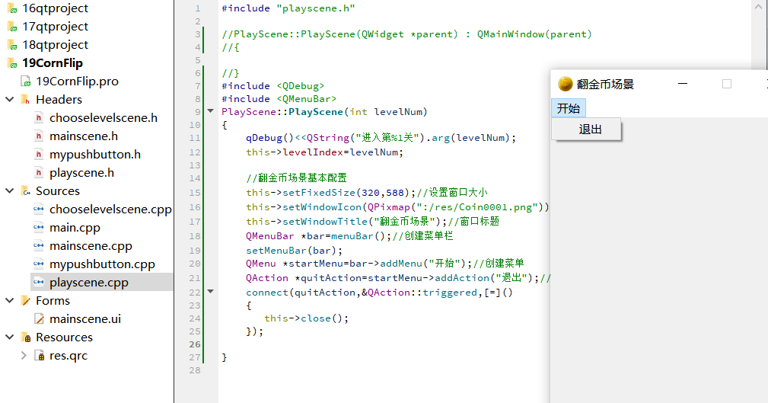The height and width of the screenshot is (403, 768).
Task: Click the 19CornFlip project folder icon
Action: pos(11,63)
